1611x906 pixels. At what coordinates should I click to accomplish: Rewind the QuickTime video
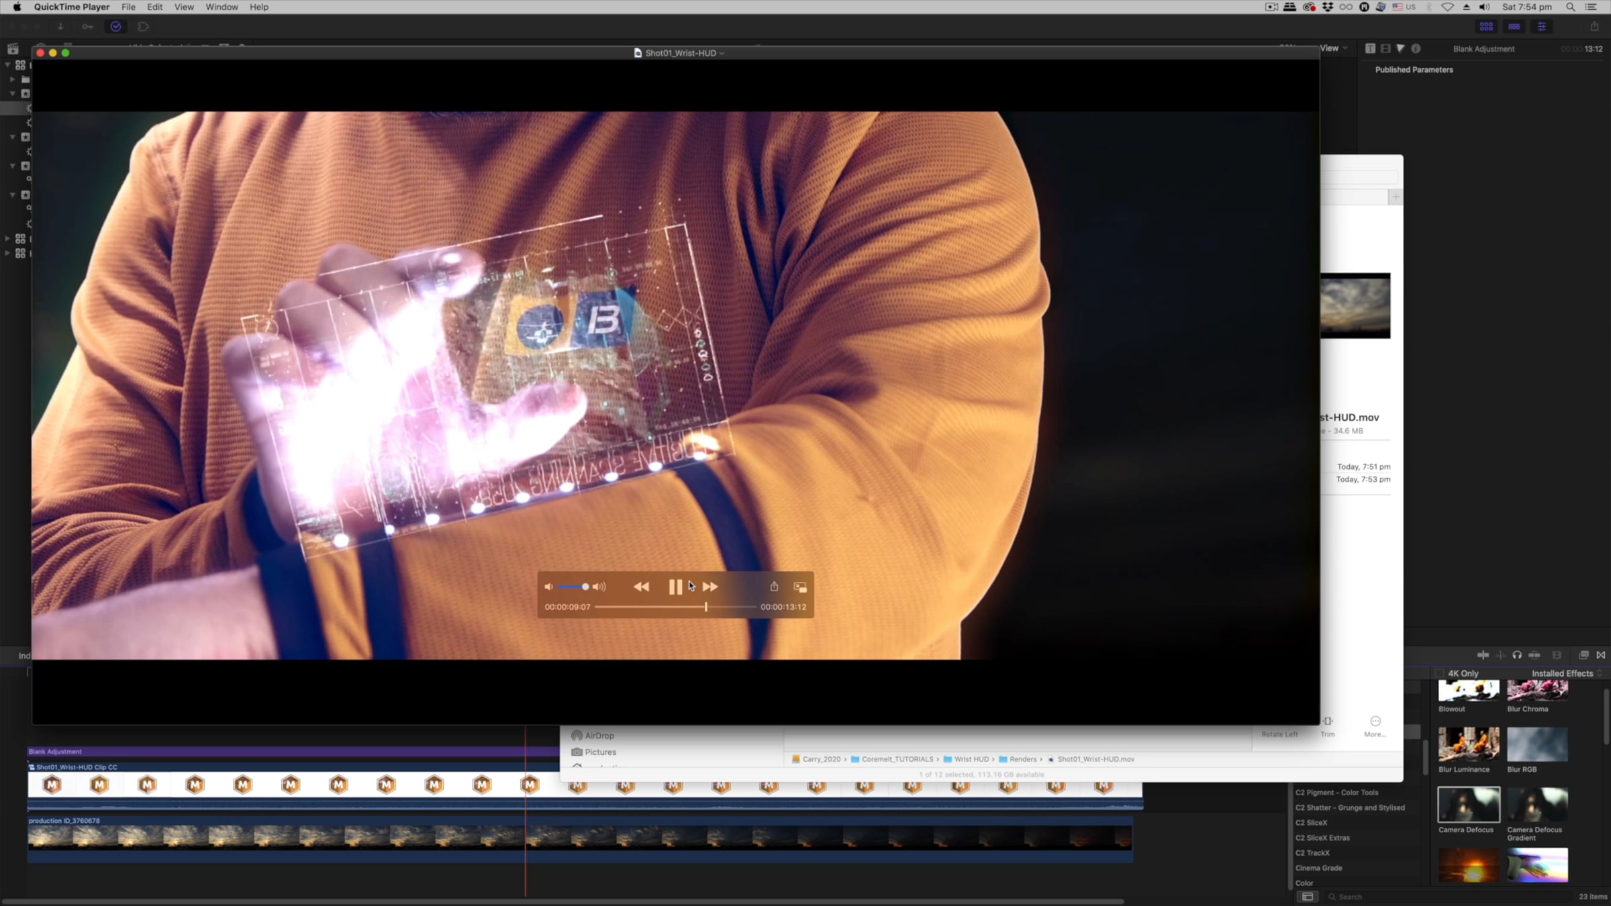coord(641,587)
